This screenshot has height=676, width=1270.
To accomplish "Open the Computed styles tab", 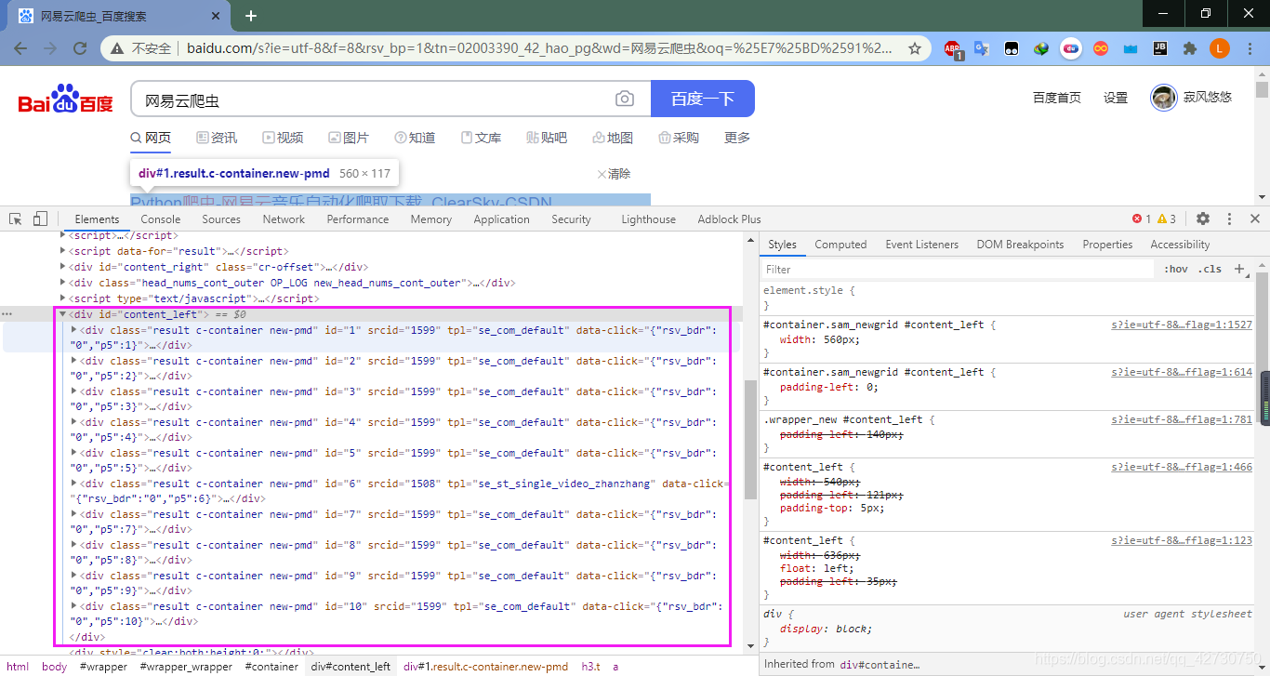I will click(840, 245).
